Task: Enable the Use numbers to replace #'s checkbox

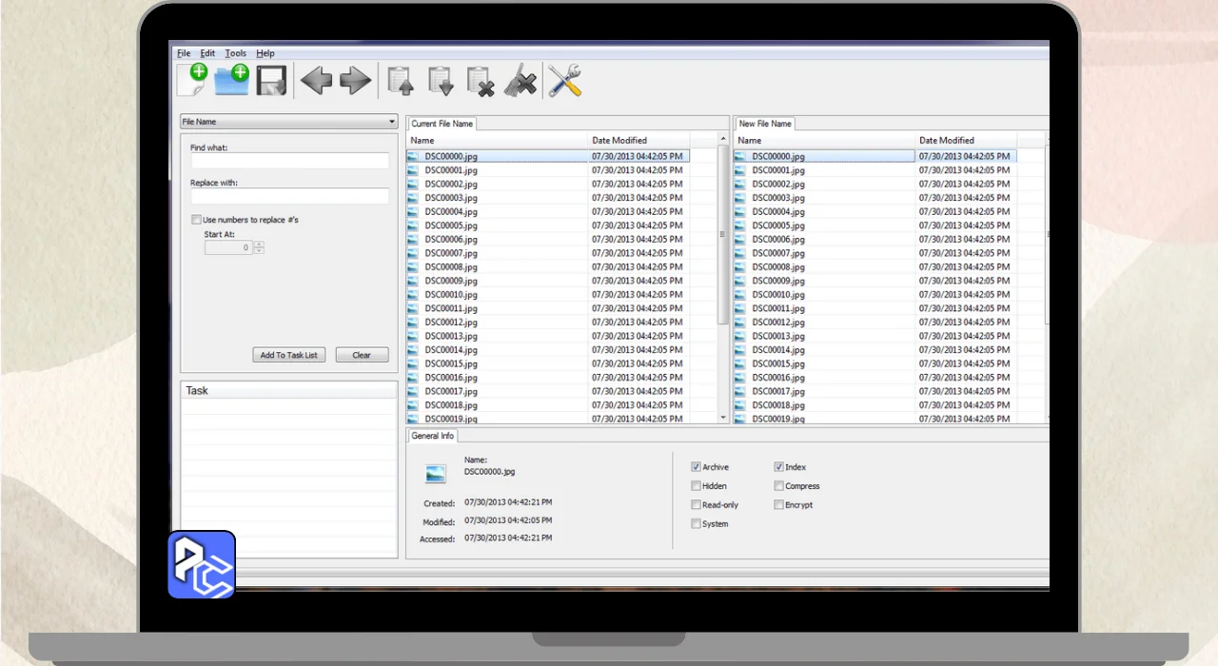Action: pyautogui.click(x=196, y=220)
